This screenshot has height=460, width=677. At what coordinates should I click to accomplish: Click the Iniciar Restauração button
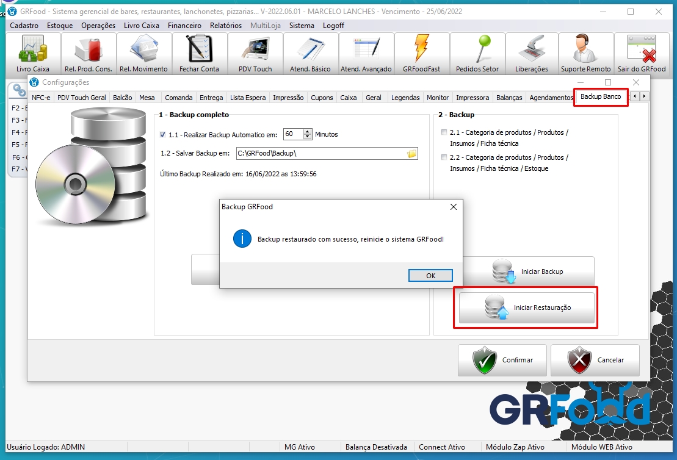[527, 307]
